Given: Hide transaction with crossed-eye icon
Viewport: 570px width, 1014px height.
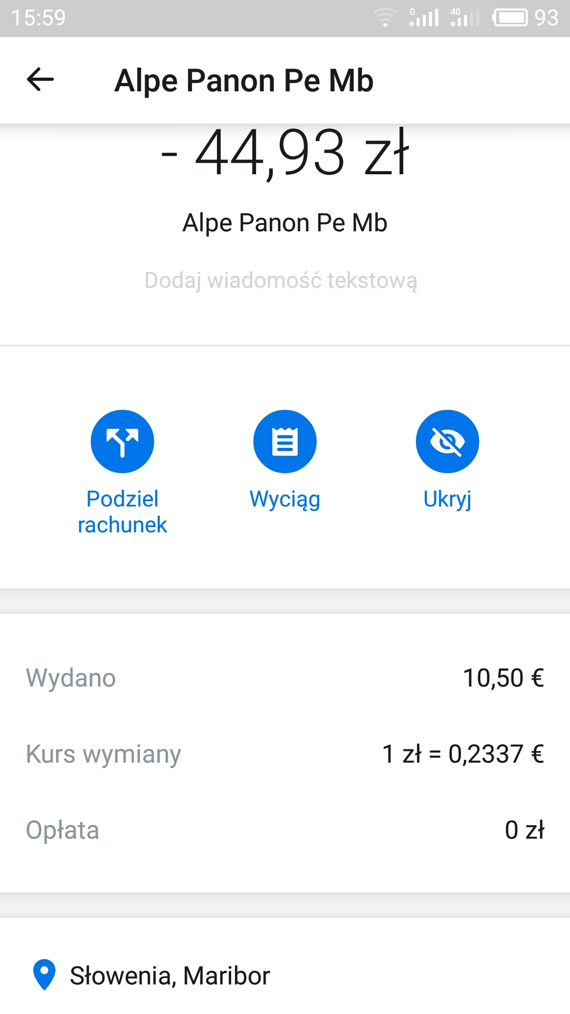Looking at the screenshot, I should [x=448, y=442].
